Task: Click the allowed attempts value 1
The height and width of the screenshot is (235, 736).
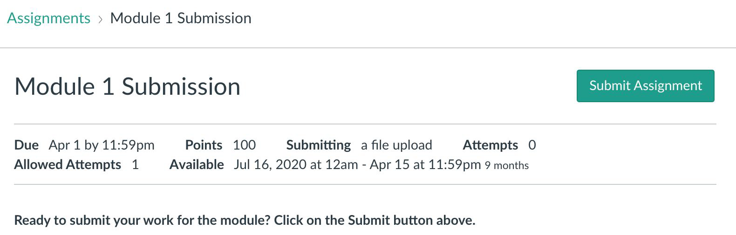Action: coord(135,164)
